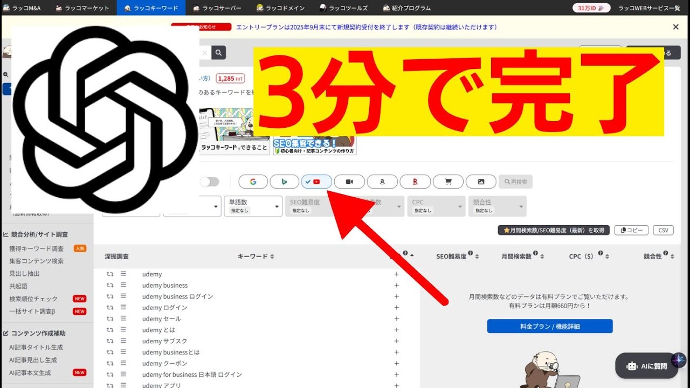Screen dimensions: 690x388
Task: Click deep-dive arrows icon for udemy business row
Action: click(110, 286)
